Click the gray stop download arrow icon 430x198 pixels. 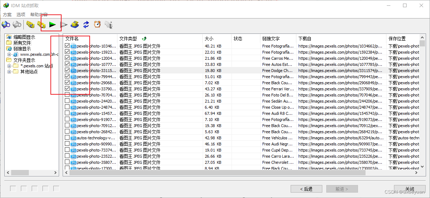tap(64, 25)
